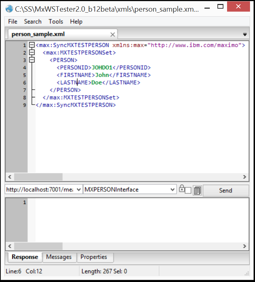Click the copy document icon beside Send
Image resolution: width=255 pixels, height=282 pixels.
197,190
